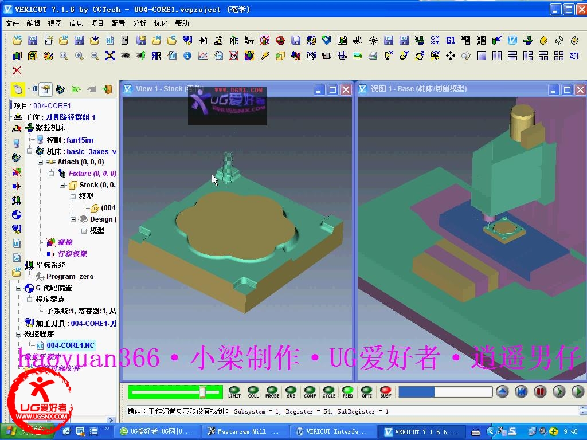
Task: Collapse the G-代码偏置 node
Action: pyautogui.click(x=19, y=288)
